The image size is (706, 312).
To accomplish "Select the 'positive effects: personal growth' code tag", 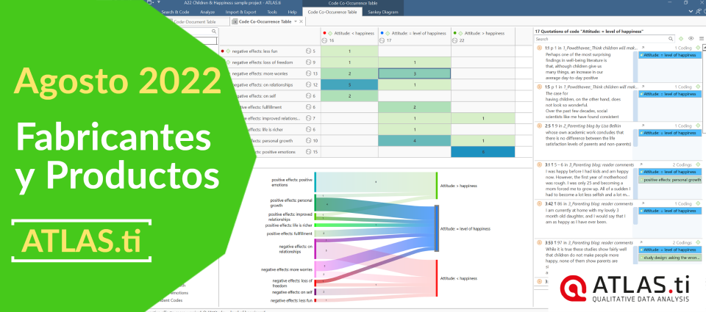I will tap(670, 180).
